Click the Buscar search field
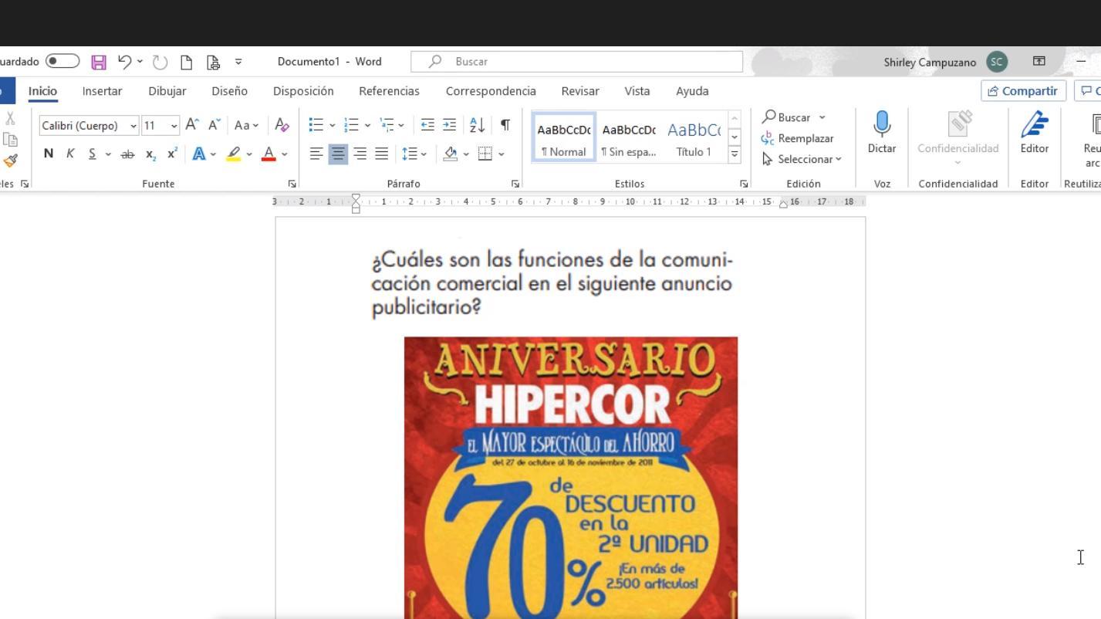The width and height of the screenshot is (1101, 619). (x=577, y=62)
